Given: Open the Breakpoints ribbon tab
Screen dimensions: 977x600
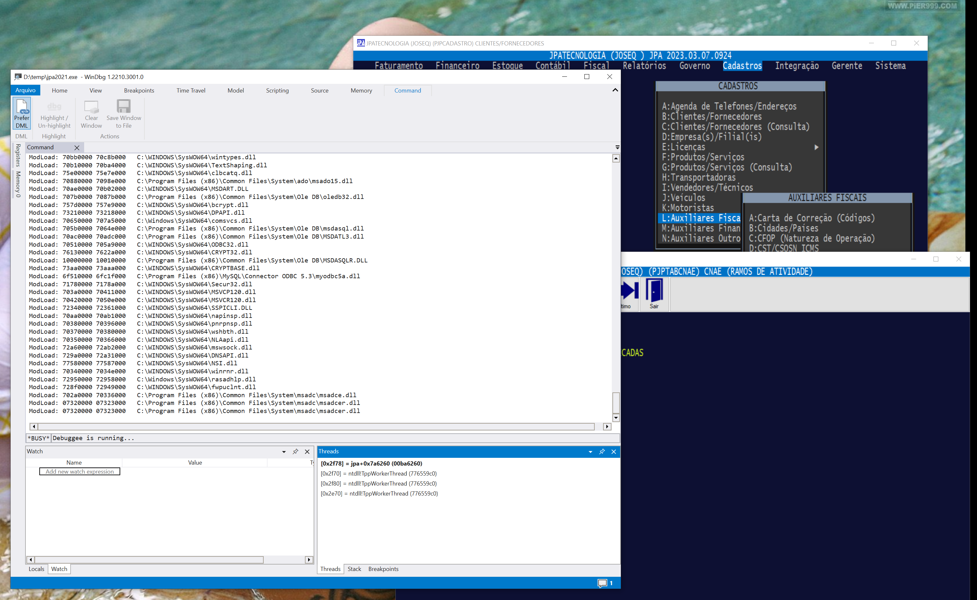Looking at the screenshot, I should 139,91.
